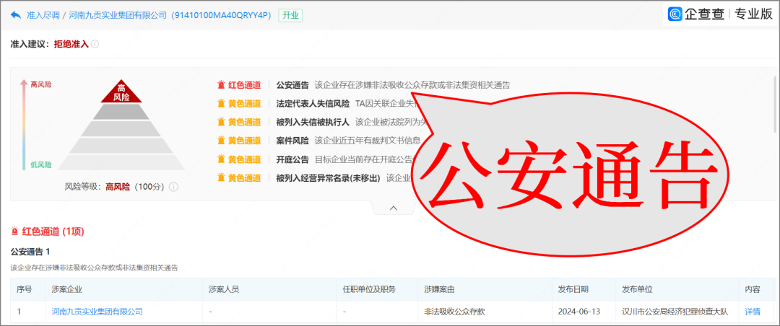Click the 拒绝准入 recommendation text

pyautogui.click(x=71, y=44)
